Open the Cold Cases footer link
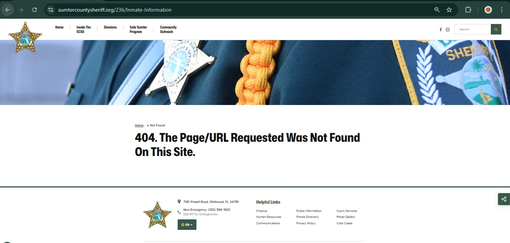This screenshot has width=510, height=243. [x=344, y=223]
